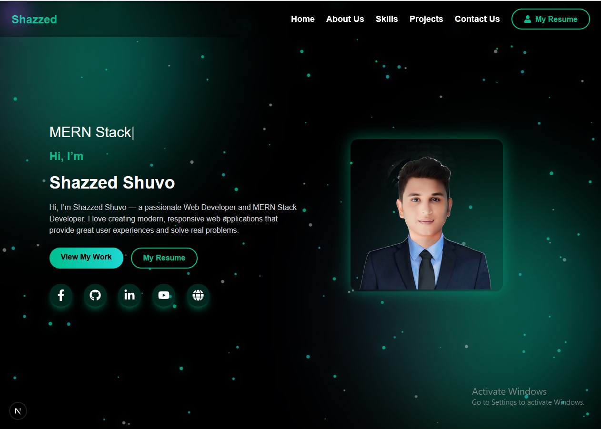Click the Shazzed Shuvo name heading
Image resolution: width=601 pixels, height=429 pixels.
(x=112, y=182)
